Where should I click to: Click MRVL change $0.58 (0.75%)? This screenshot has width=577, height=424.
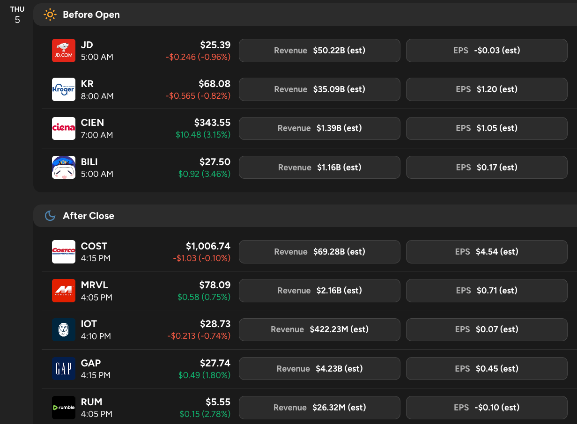pos(204,297)
